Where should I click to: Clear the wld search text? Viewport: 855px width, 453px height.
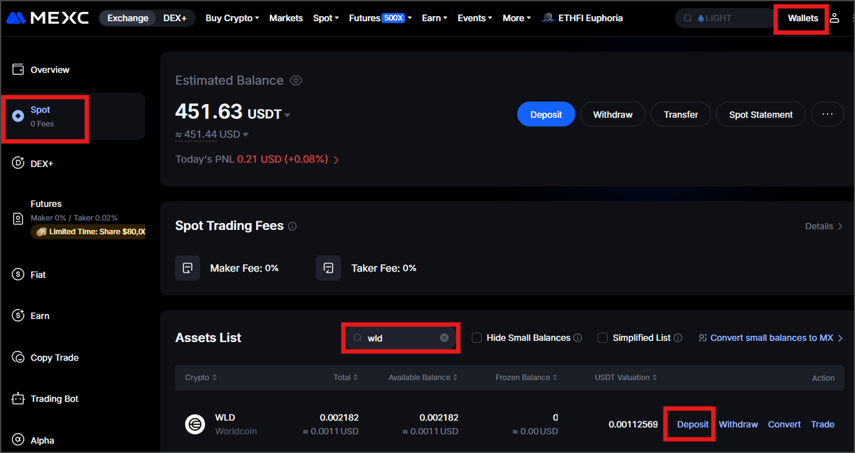tap(444, 338)
